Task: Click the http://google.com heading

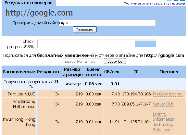Action: click(x=39, y=13)
